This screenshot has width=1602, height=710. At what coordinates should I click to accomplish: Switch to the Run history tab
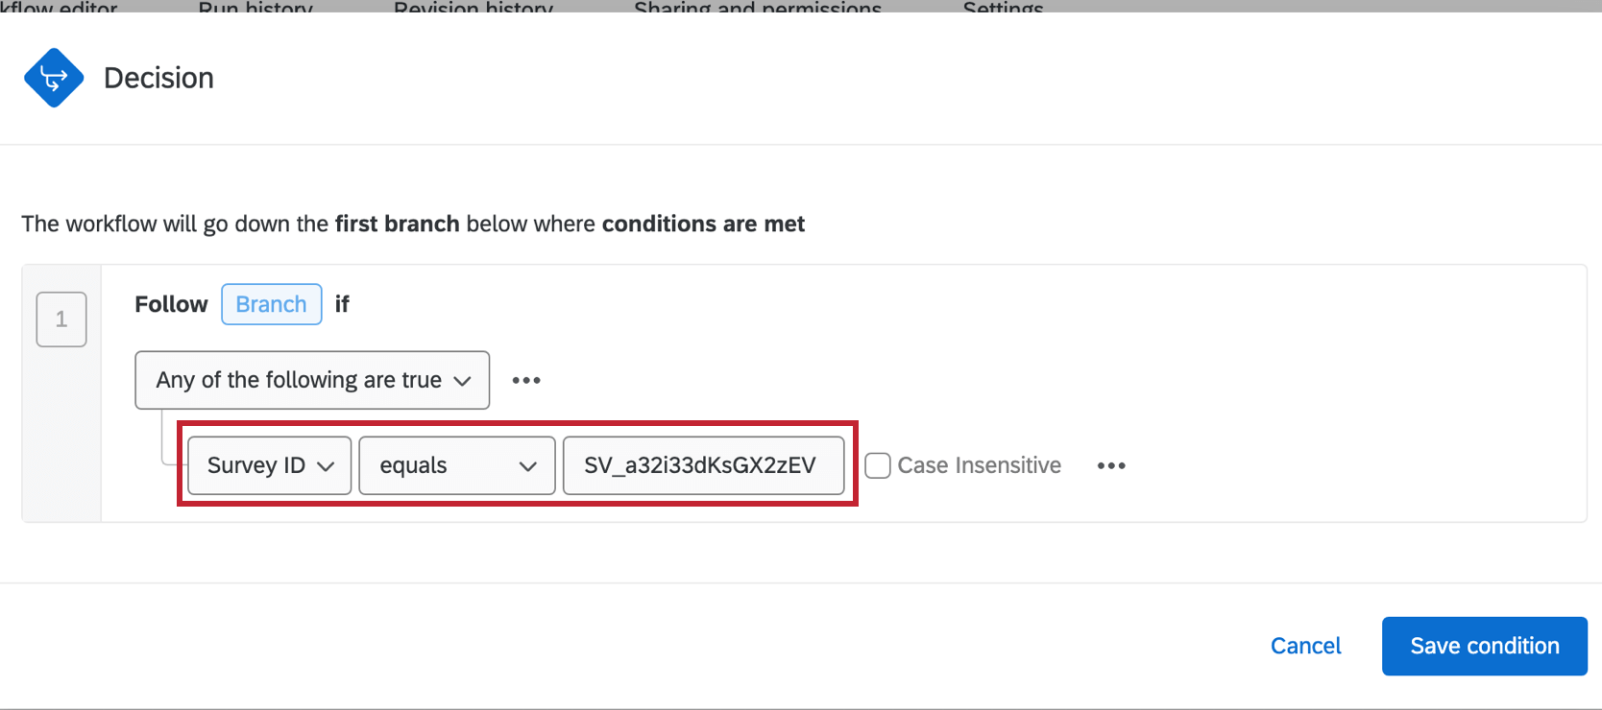click(x=255, y=7)
